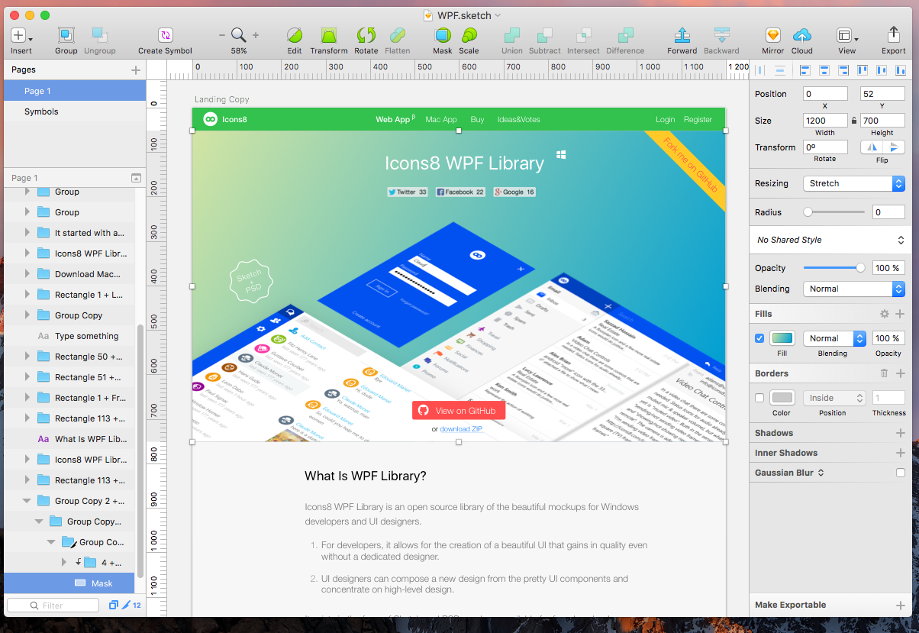The width and height of the screenshot is (919, 633).
Task: Open the View toolbar menu
Action: [846, 35]
